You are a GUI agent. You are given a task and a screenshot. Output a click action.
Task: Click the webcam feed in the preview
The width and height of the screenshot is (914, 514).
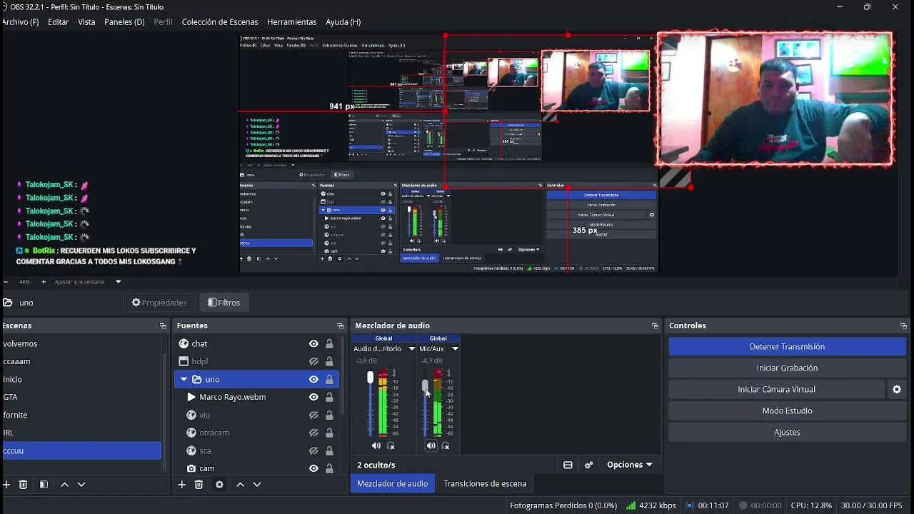pos(775,99)
